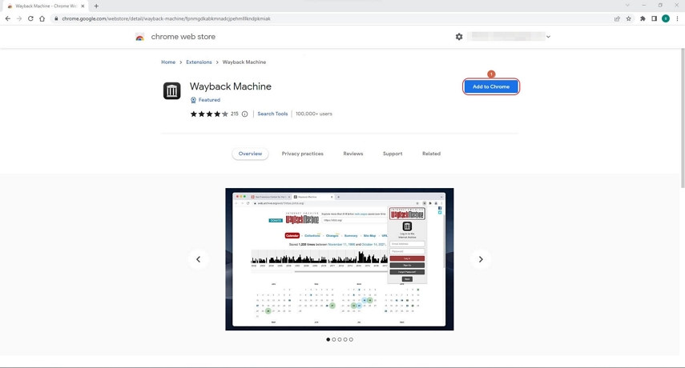This screenshot has width=685, height=368.
Task: Click the Featured badge icon
Action: point(193,100)
